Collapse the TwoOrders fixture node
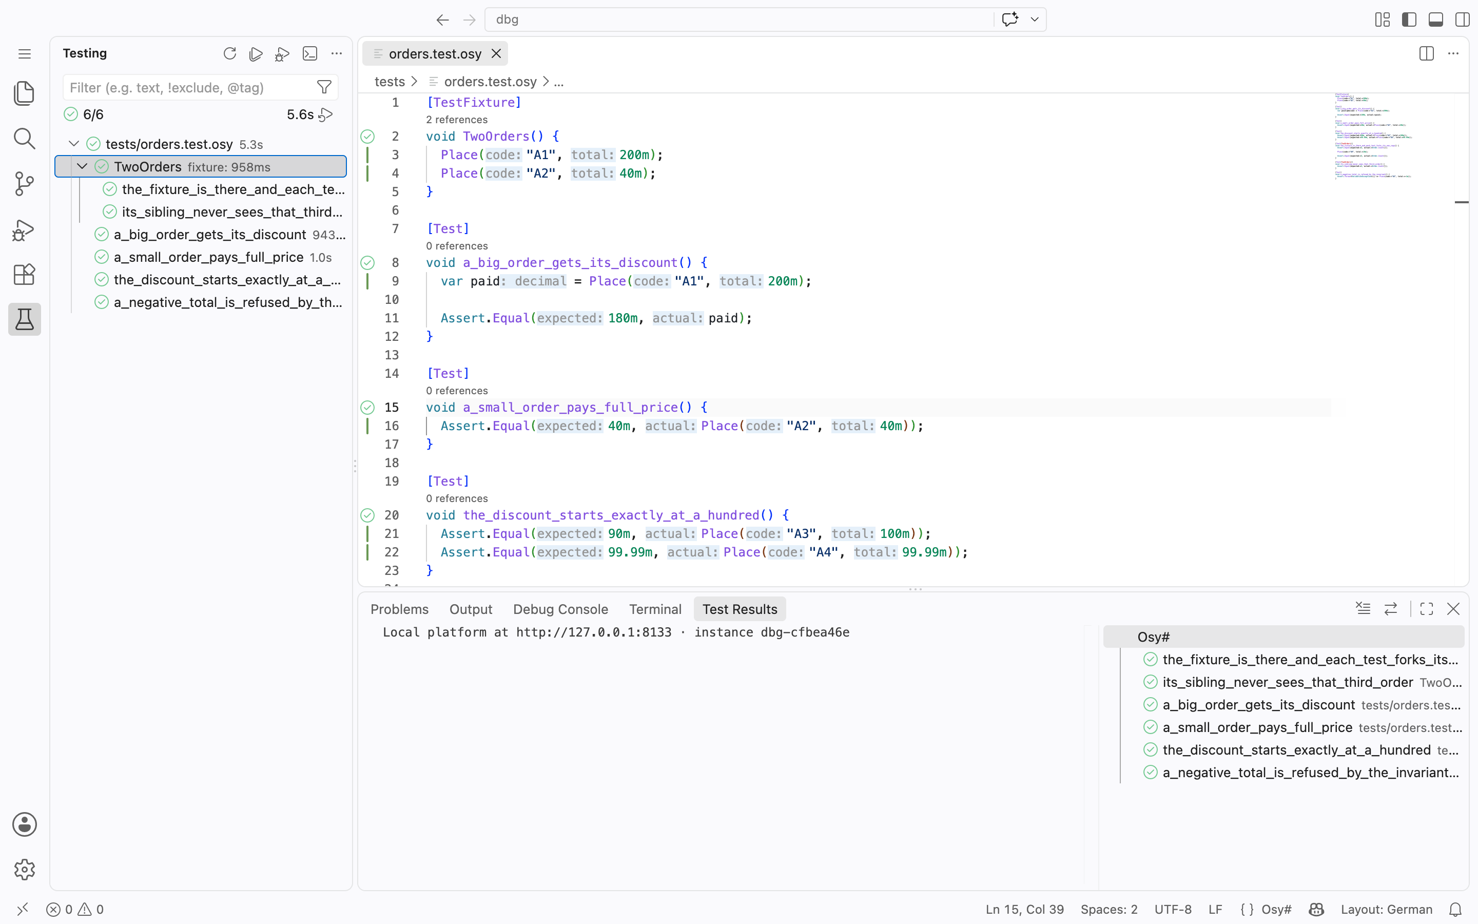This screenshot has width=1478, height=924. [x=83, y=166]
